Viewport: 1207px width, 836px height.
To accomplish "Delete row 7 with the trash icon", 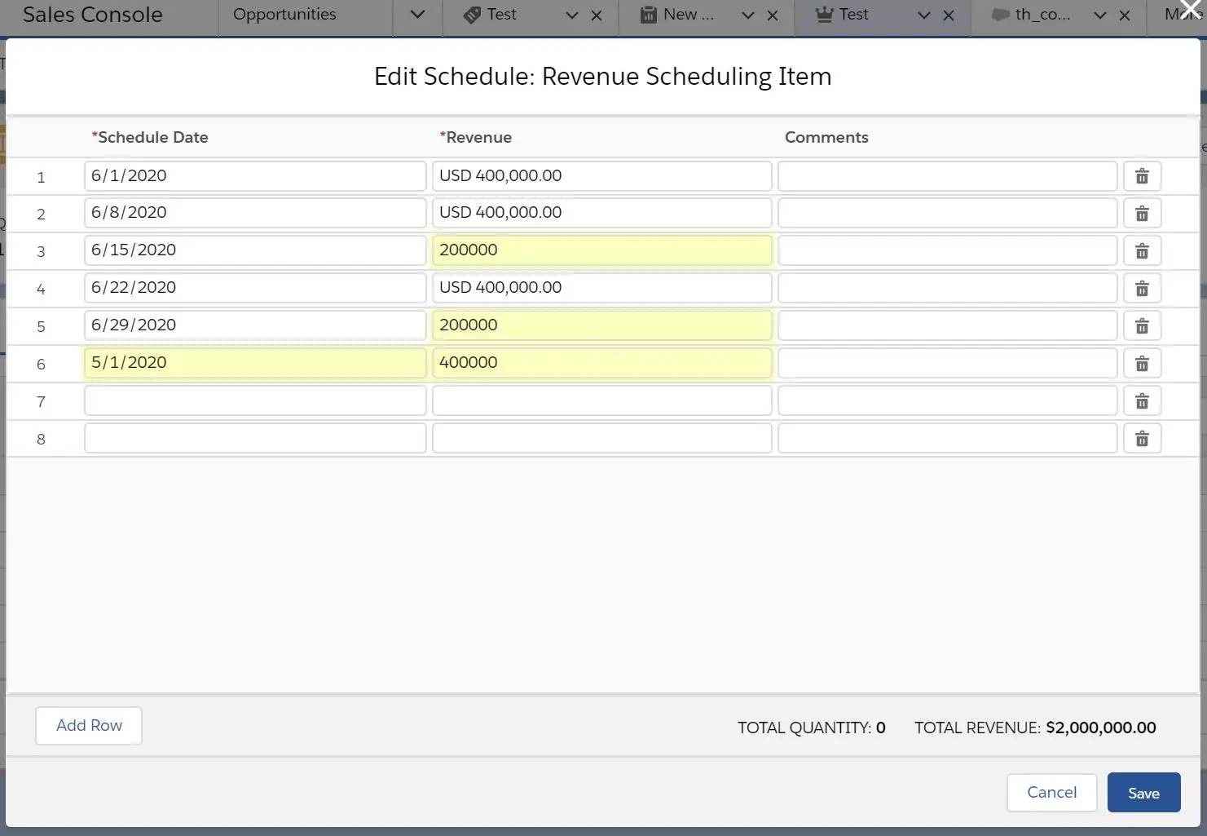I will coord(1142,401).
